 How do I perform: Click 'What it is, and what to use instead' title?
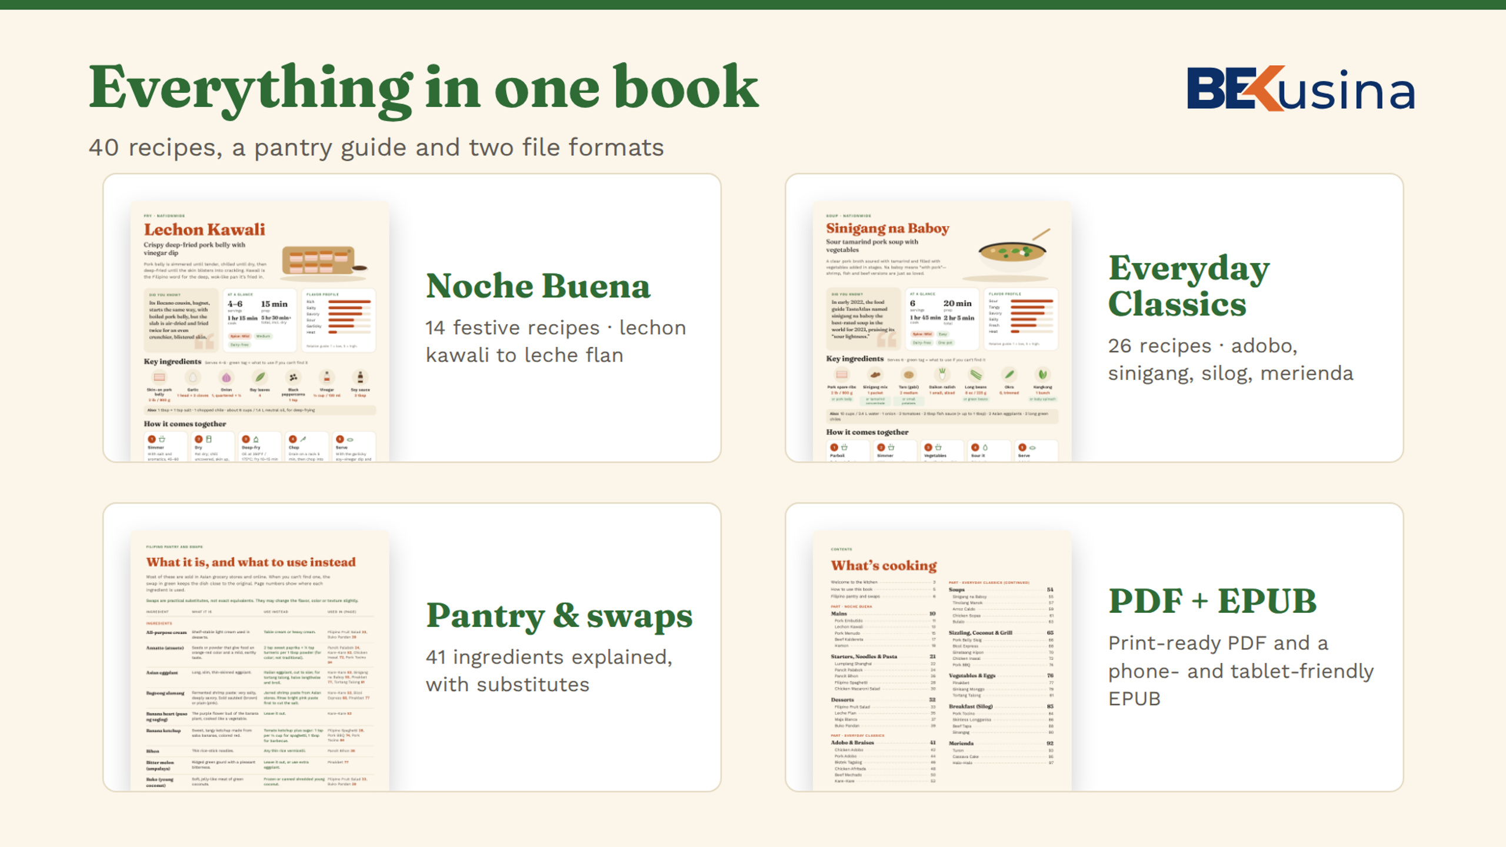251,562
